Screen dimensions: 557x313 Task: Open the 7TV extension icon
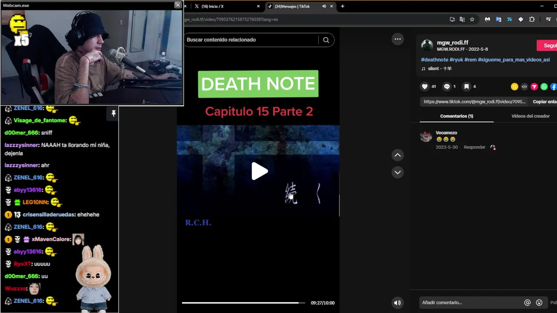510,19
